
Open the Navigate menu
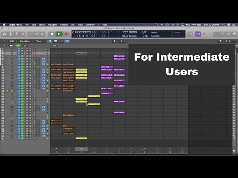pos(52,25)
